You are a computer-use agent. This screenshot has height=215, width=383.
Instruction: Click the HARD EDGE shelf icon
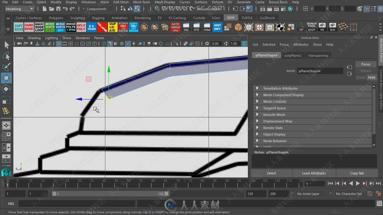29,27
